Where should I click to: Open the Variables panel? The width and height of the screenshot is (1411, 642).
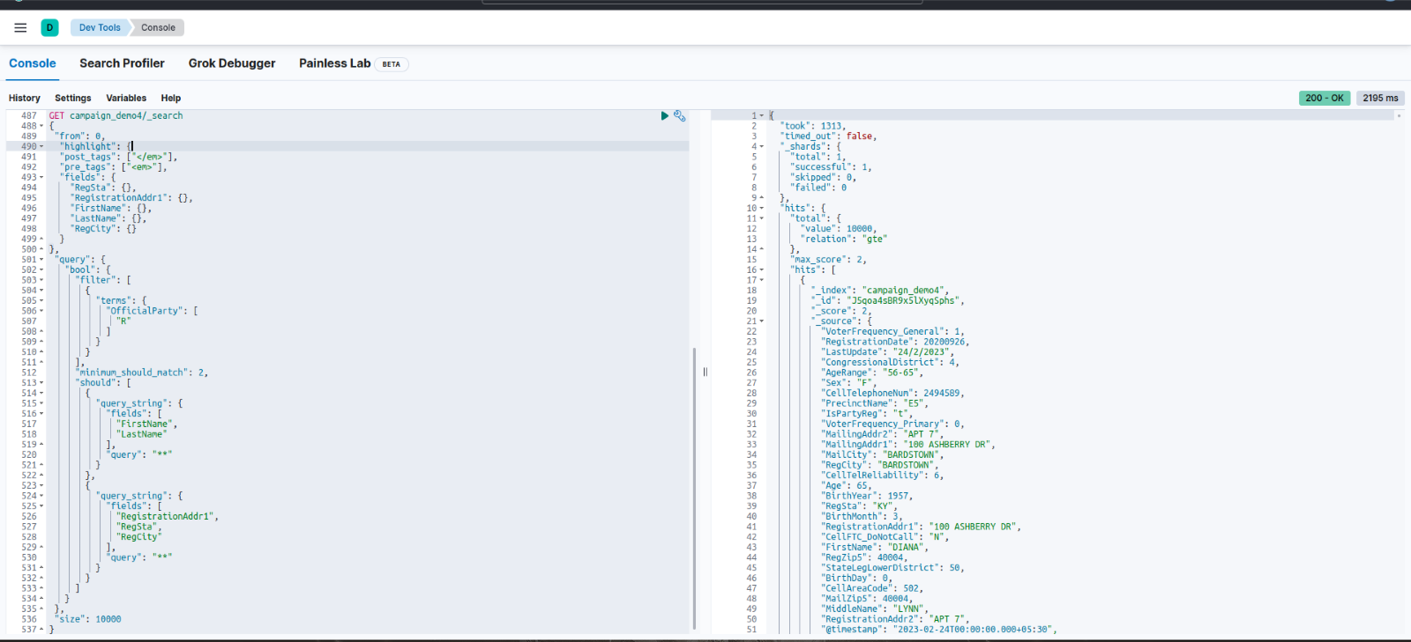(126, 98)
